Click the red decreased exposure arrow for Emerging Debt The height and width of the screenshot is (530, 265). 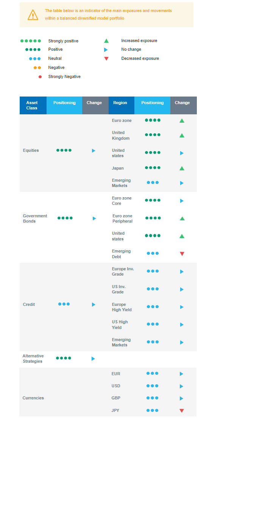[182, 254]
